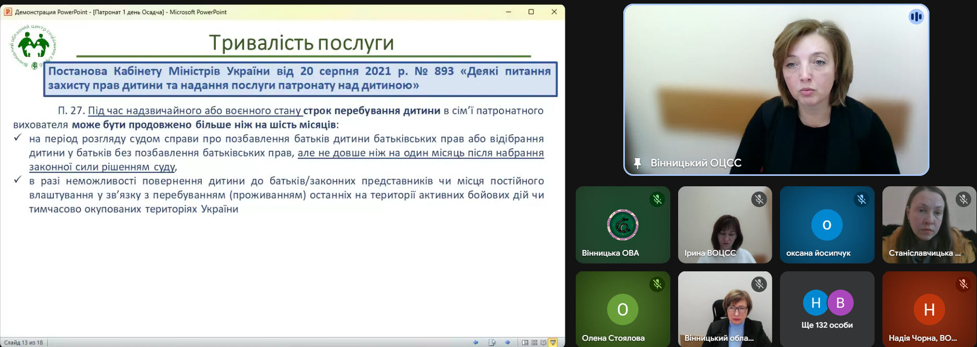Click the Станіславчицька participant video tile
977x347 pixels.
tap(929, 225)
